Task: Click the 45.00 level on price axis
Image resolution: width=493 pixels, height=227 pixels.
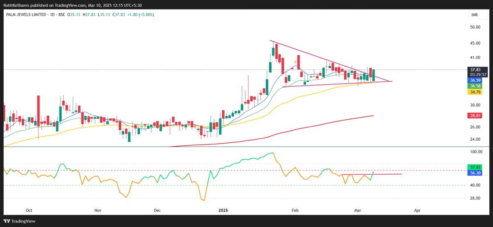Action: 475,43
